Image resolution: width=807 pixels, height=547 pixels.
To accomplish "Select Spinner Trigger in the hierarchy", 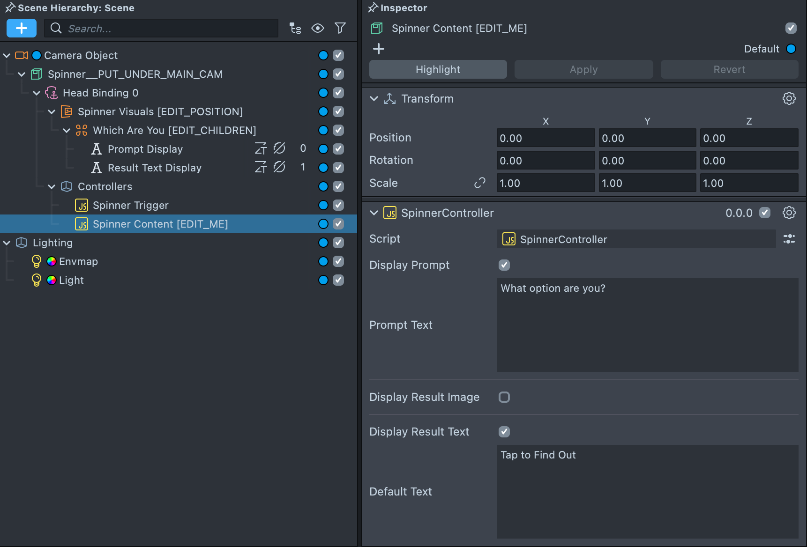I will (130, 205).
